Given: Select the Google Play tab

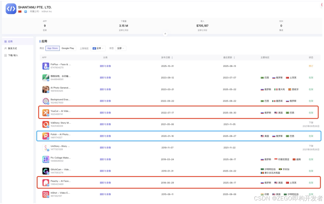Looking at the screenshot, I should click(x=68, y=48).
